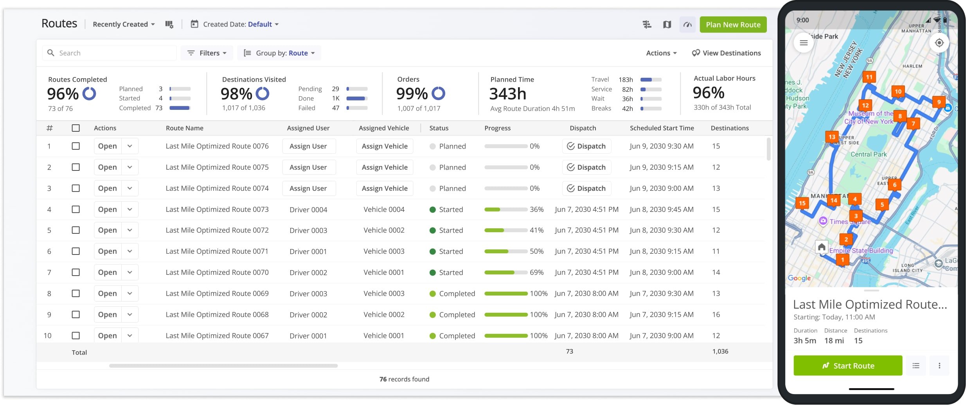Toggle the select-all checkbox in table header
The height and width of the screenshot is (405, 966).
point(76,128)
